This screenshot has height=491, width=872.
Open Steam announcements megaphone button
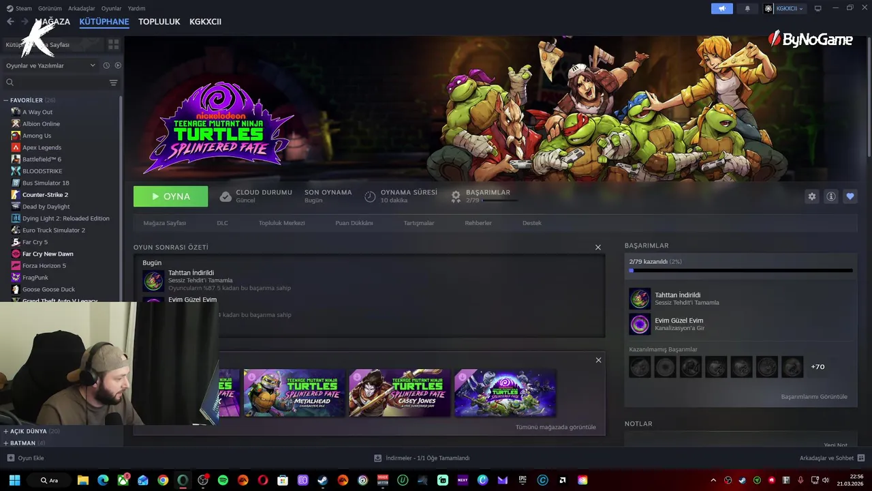pyautogui.click(x=721, y=8)
